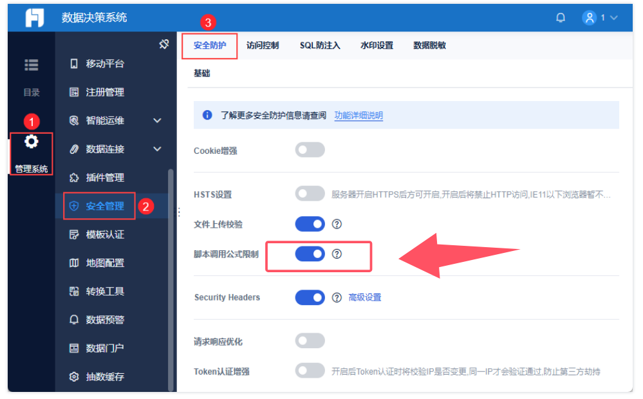
Task: Click the 管理系统 gear icon
Action: click(31, 142)
